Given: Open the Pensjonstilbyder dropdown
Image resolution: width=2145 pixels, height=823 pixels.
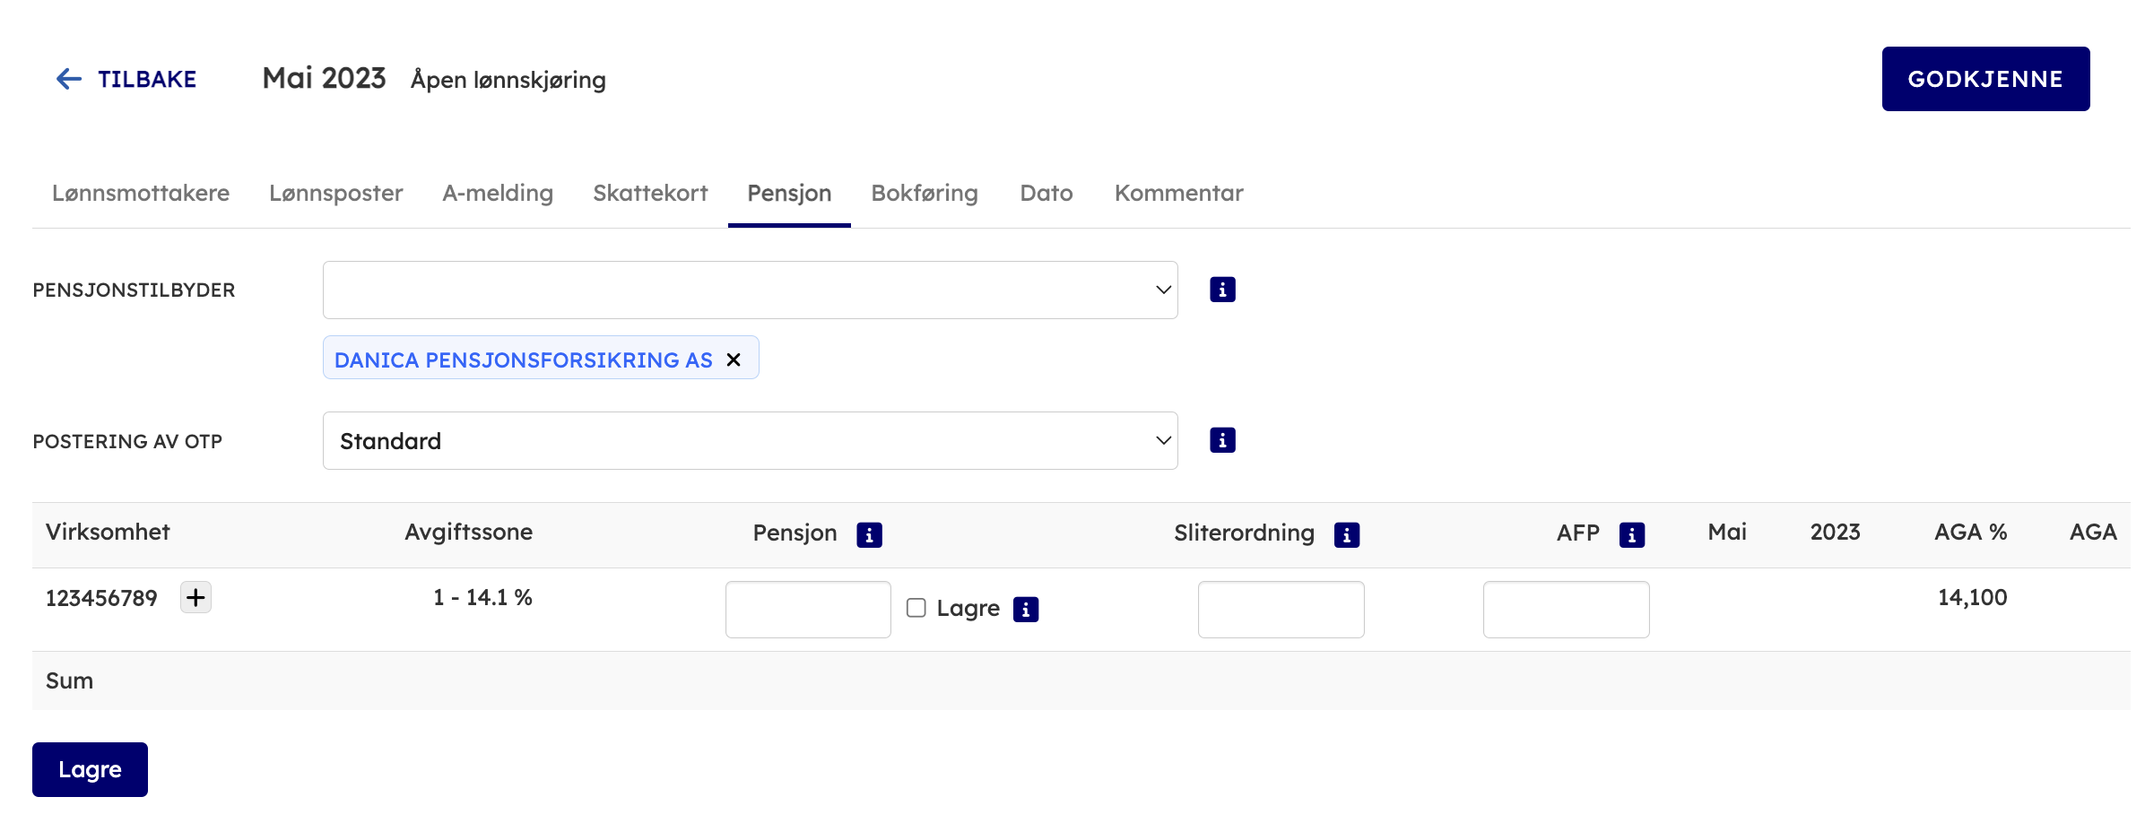Looking at the screenshot, I should click(x=750, y=290).
